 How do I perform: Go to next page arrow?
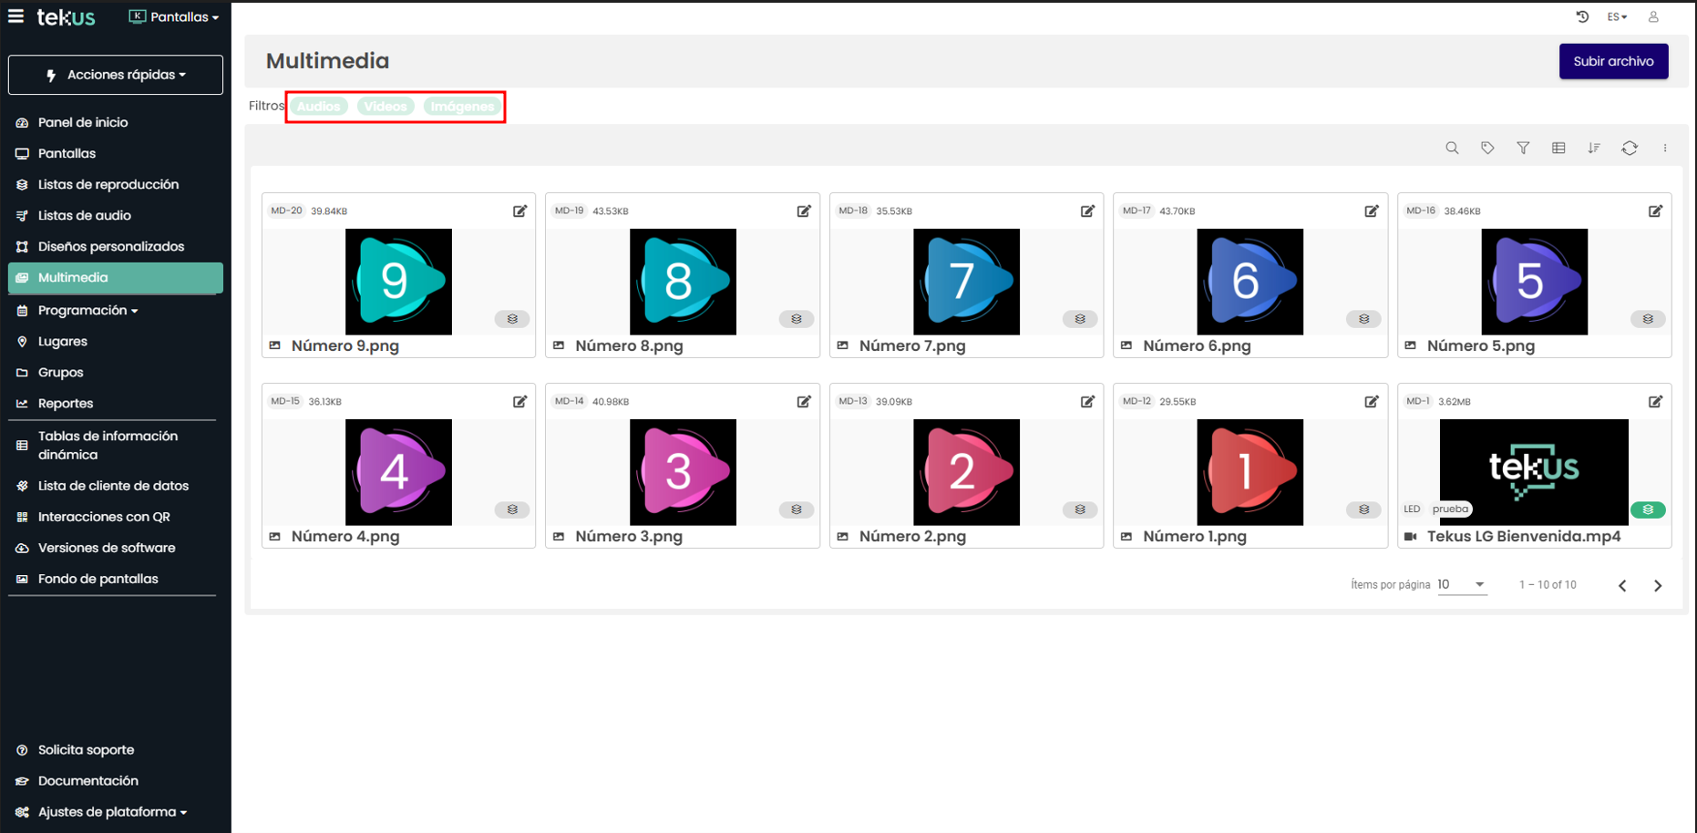[1658, 586]
